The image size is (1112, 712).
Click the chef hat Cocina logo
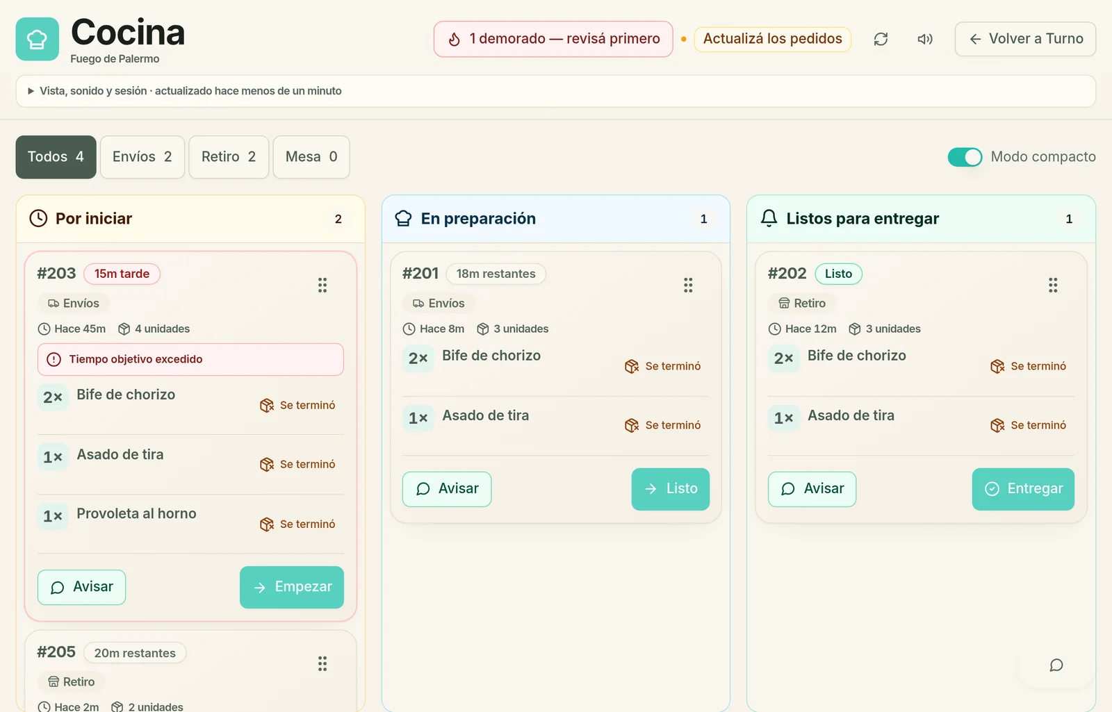37,39
